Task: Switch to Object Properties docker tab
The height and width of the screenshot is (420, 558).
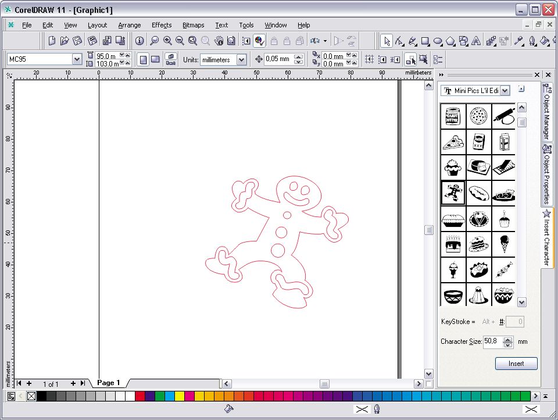Action: (547, 174)
